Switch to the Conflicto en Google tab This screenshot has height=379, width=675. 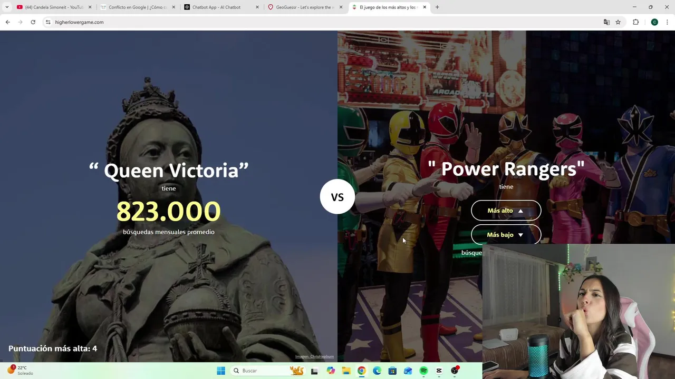click(x=137, y=7)
